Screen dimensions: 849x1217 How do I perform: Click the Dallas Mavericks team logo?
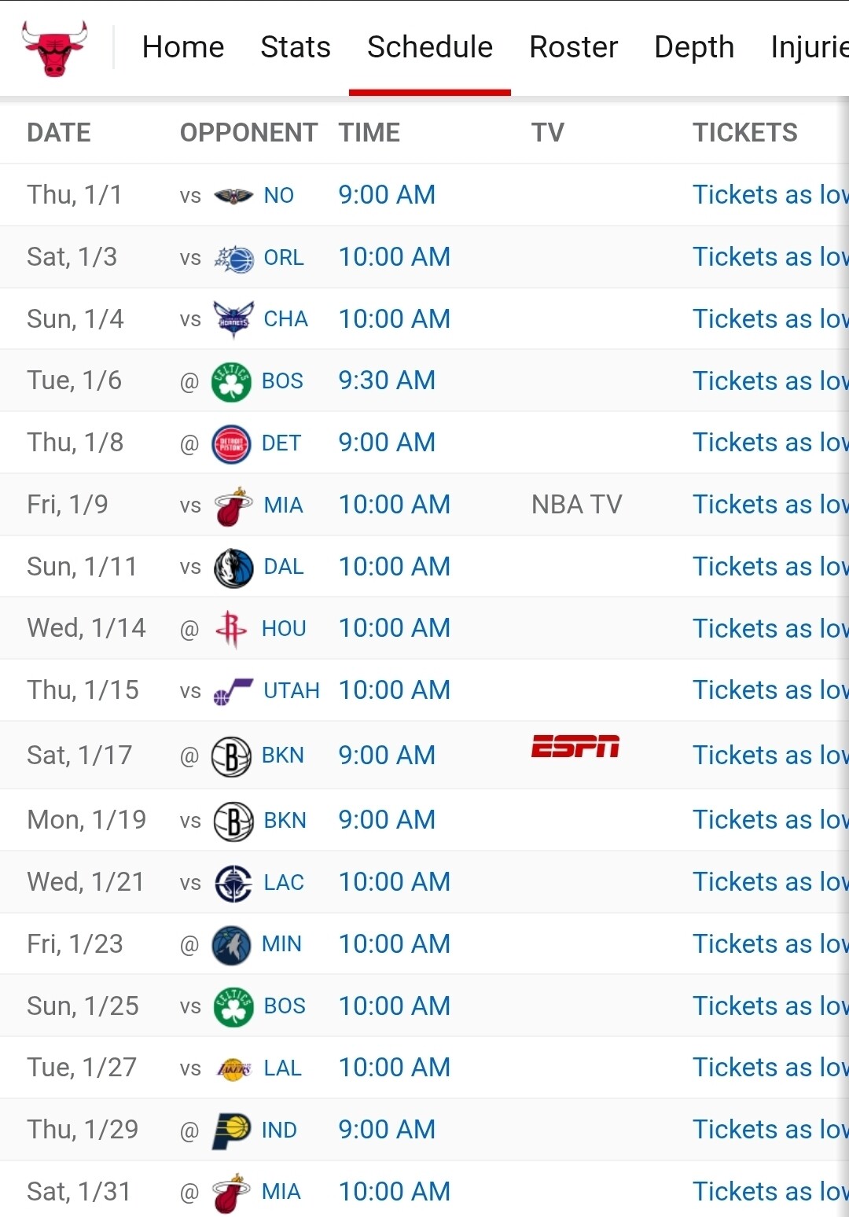233,568
